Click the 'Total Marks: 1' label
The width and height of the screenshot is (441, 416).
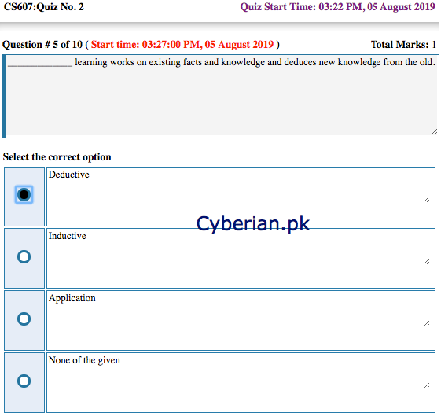pos(403,45)
